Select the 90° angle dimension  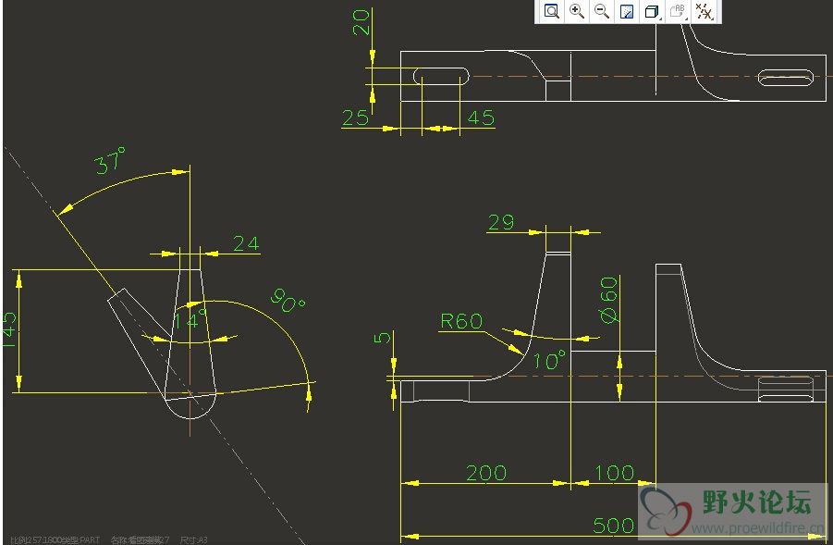tap(288, 301)
